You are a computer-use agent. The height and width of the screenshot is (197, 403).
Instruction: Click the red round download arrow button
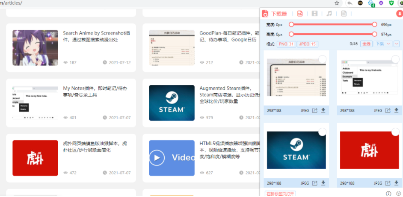pos(400,14)
